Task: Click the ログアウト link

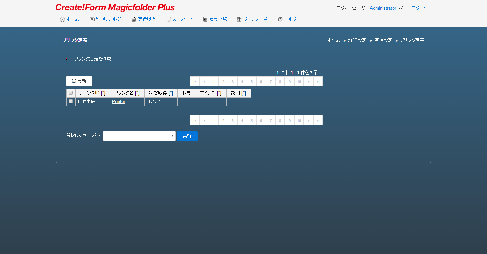Action: pos(421,8)
